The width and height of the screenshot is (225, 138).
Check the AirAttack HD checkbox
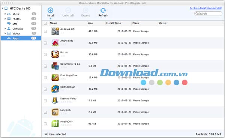[x=45, y=31]
